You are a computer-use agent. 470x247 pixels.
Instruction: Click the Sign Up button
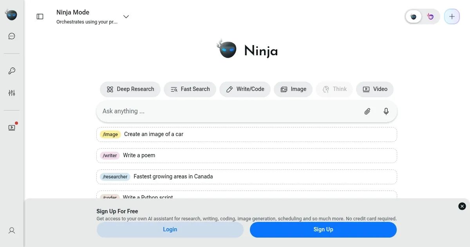point(323,229)
